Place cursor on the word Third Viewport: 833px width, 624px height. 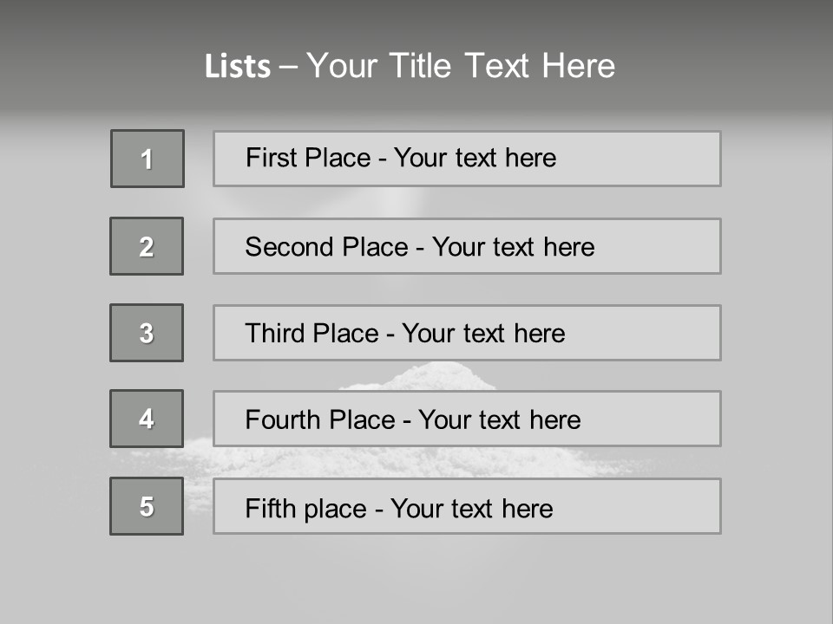click(x=274, y=333)
